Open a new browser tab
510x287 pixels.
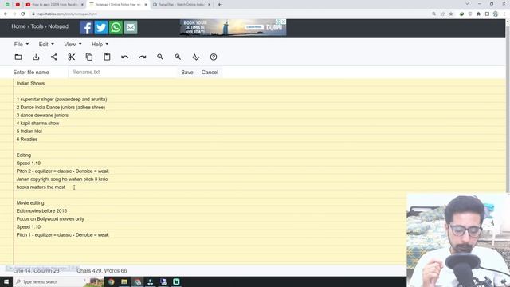[x=219, y=5]
